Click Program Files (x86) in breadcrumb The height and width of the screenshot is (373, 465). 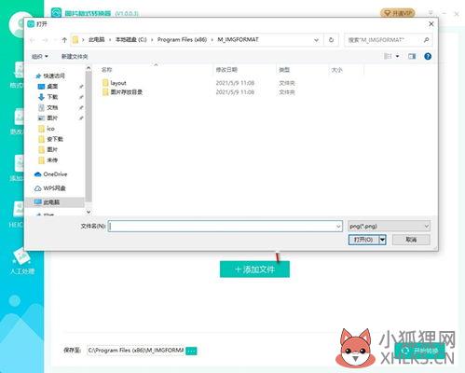pyautogui.click(x=182, y=40)
